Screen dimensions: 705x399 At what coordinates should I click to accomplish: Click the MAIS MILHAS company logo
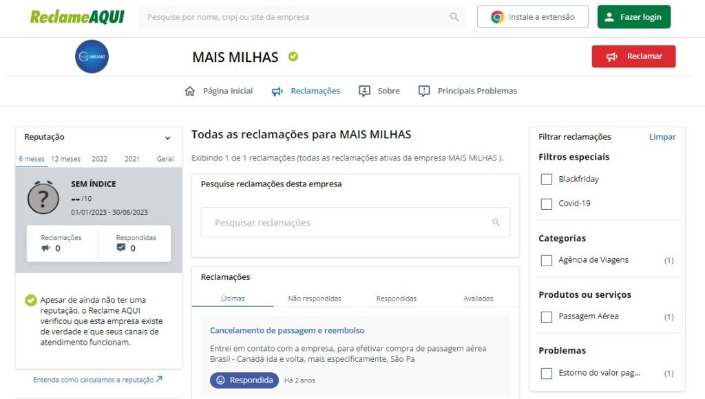pos(92,56)
